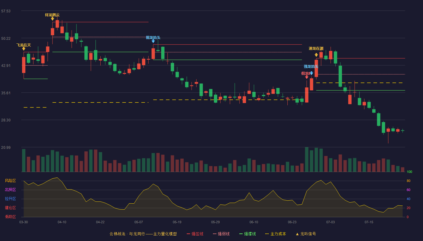Click the 05-29 date label
This screenshot has width=423, height=241.
point(215,222)
